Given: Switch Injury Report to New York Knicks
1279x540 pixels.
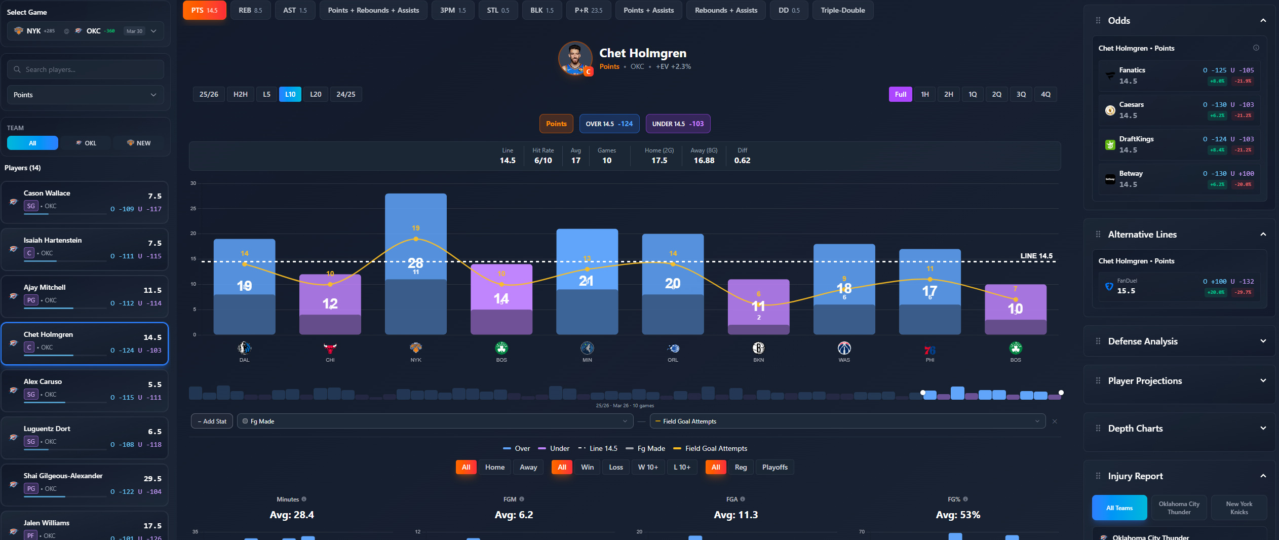Looking at the screenshot, I should pos(1238,507).
